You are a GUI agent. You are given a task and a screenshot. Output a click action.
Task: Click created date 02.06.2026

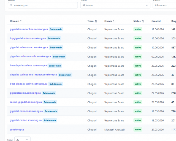[x=158, y=56]
